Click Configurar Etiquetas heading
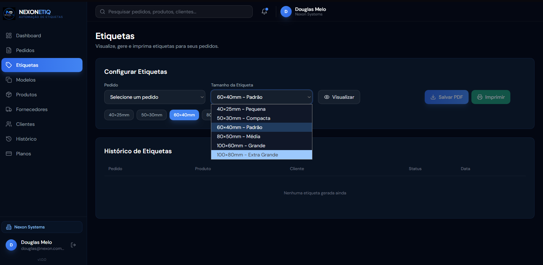Viewport: 543px width, 265px height. tap(135, 72)
